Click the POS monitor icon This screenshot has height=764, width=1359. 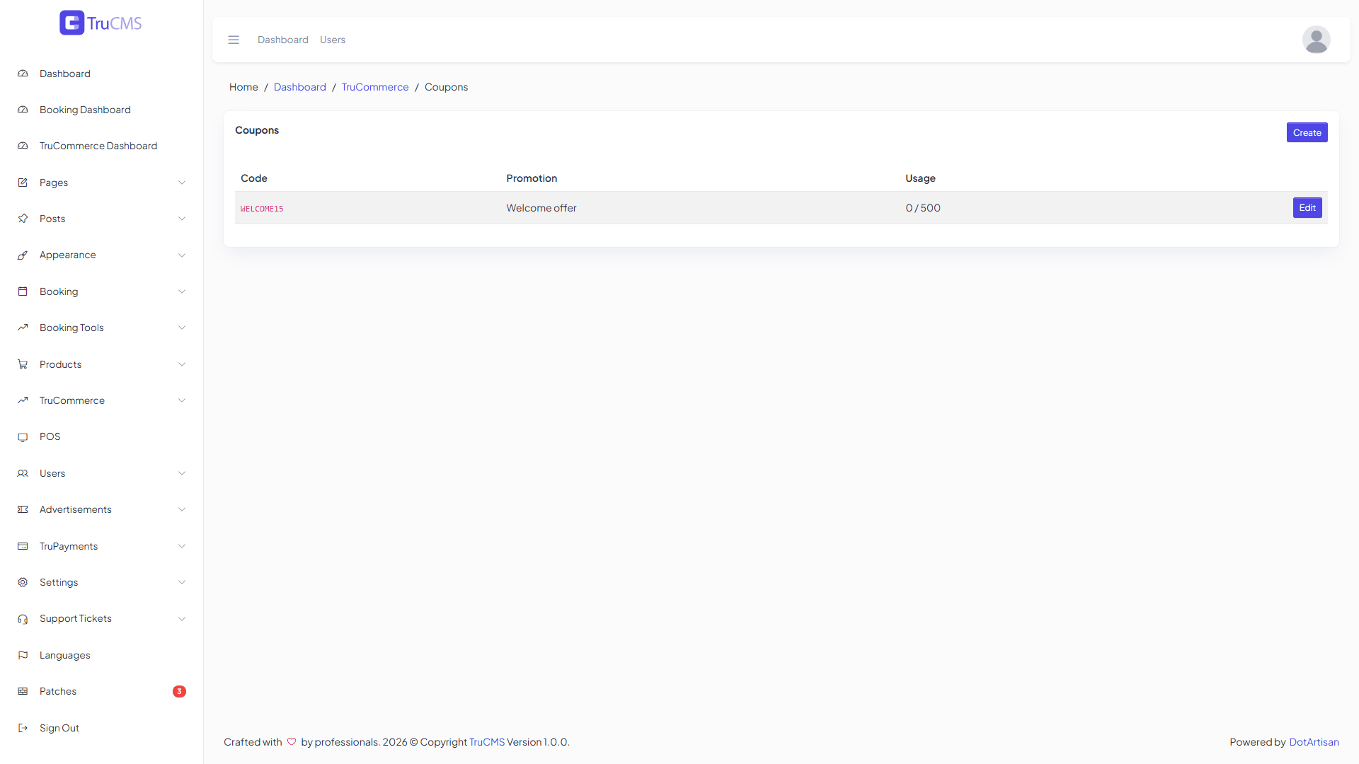[23, 436]
